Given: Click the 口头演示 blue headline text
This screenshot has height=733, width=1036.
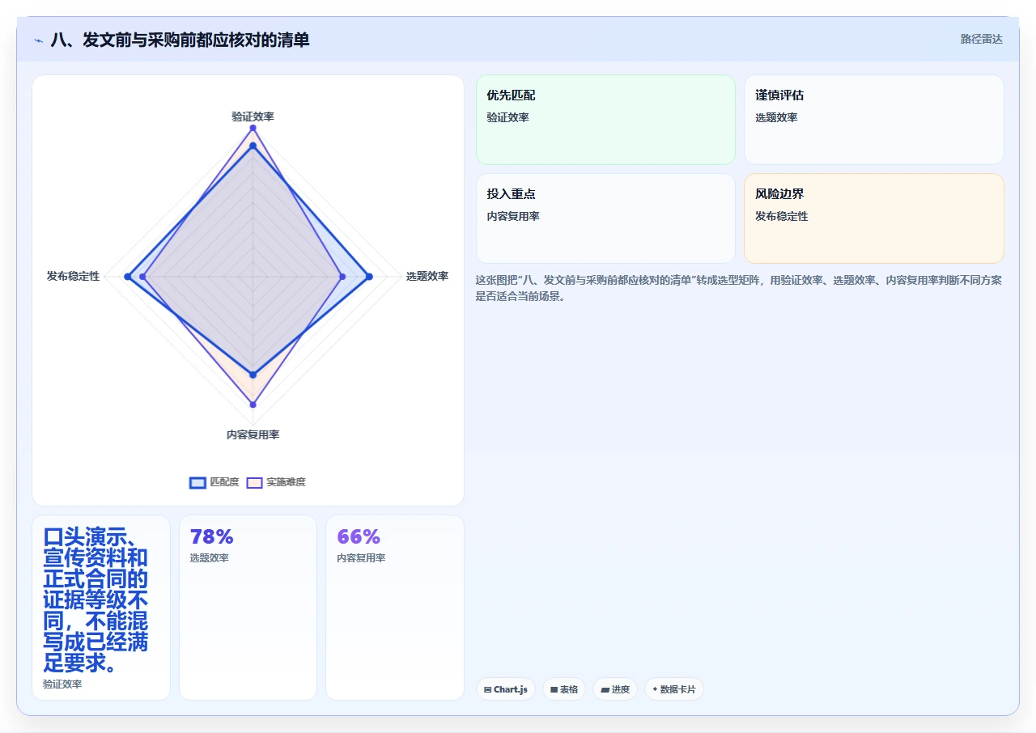Looking at the screenshot, I should click(96, 600).
